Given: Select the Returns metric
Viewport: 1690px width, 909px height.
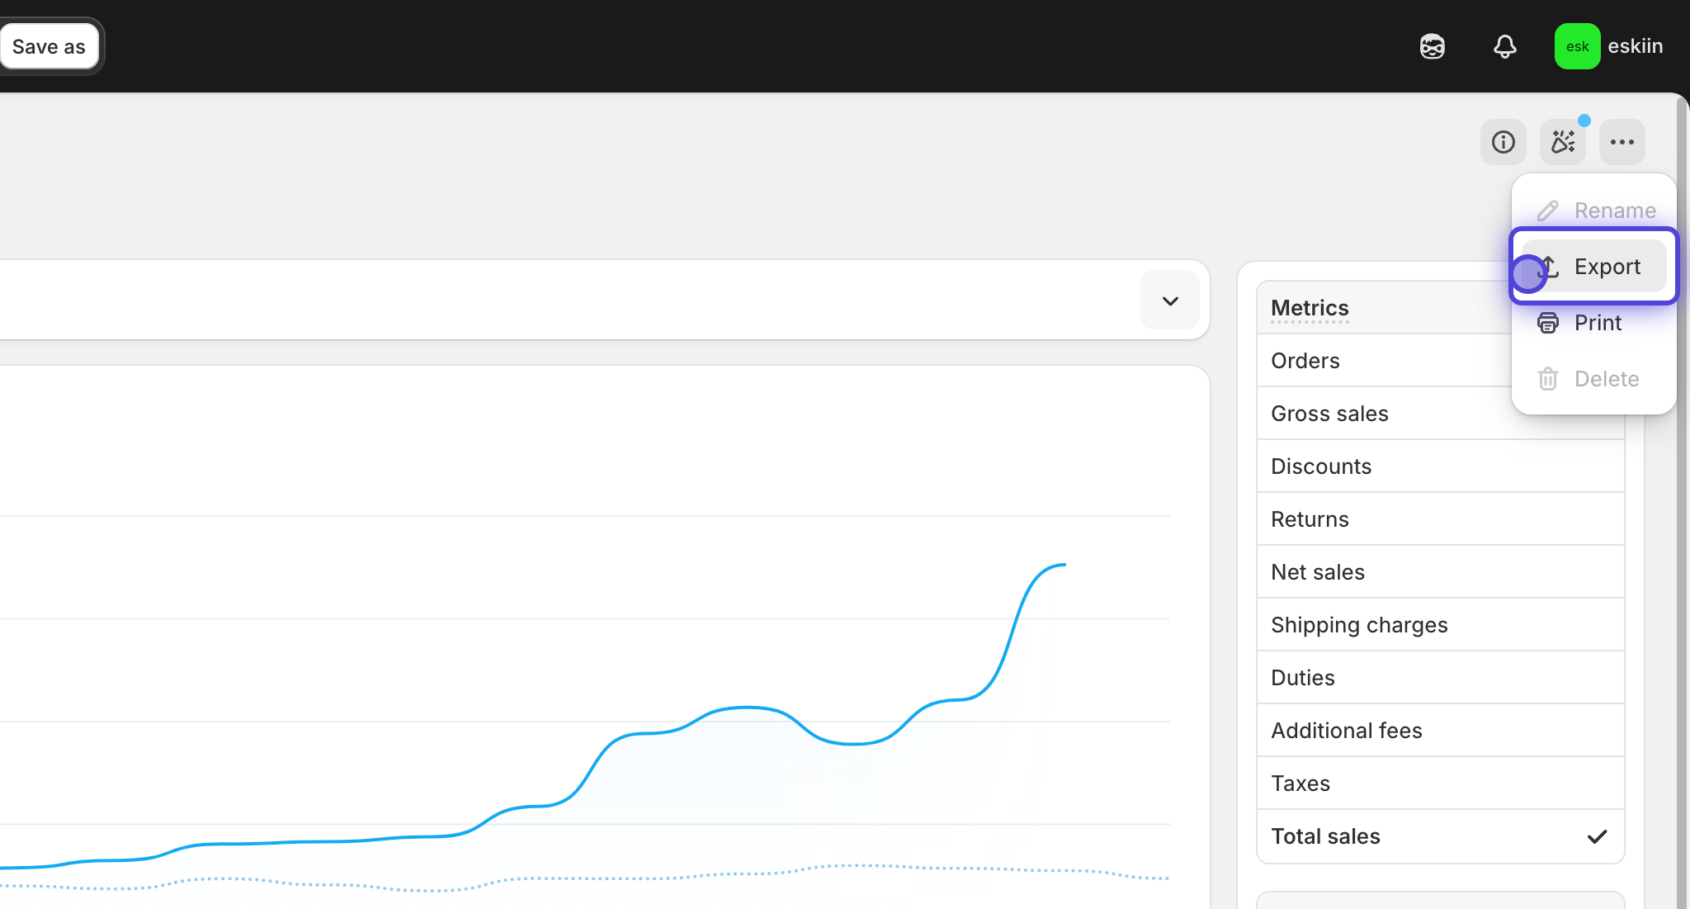Looking at the screenshot, I should tap(1440, 519).
